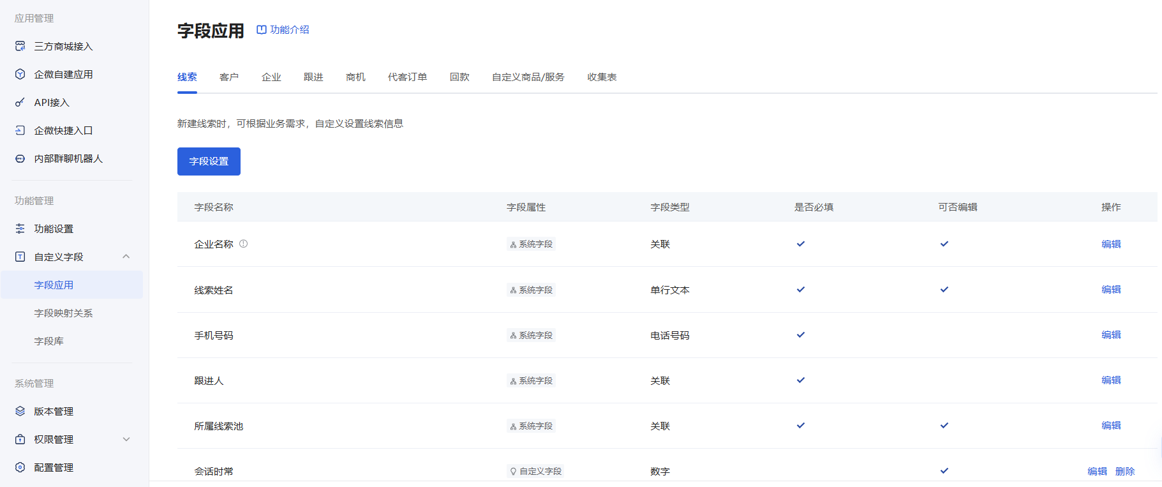Edit the 企业名称 field row

[1111, 244]
